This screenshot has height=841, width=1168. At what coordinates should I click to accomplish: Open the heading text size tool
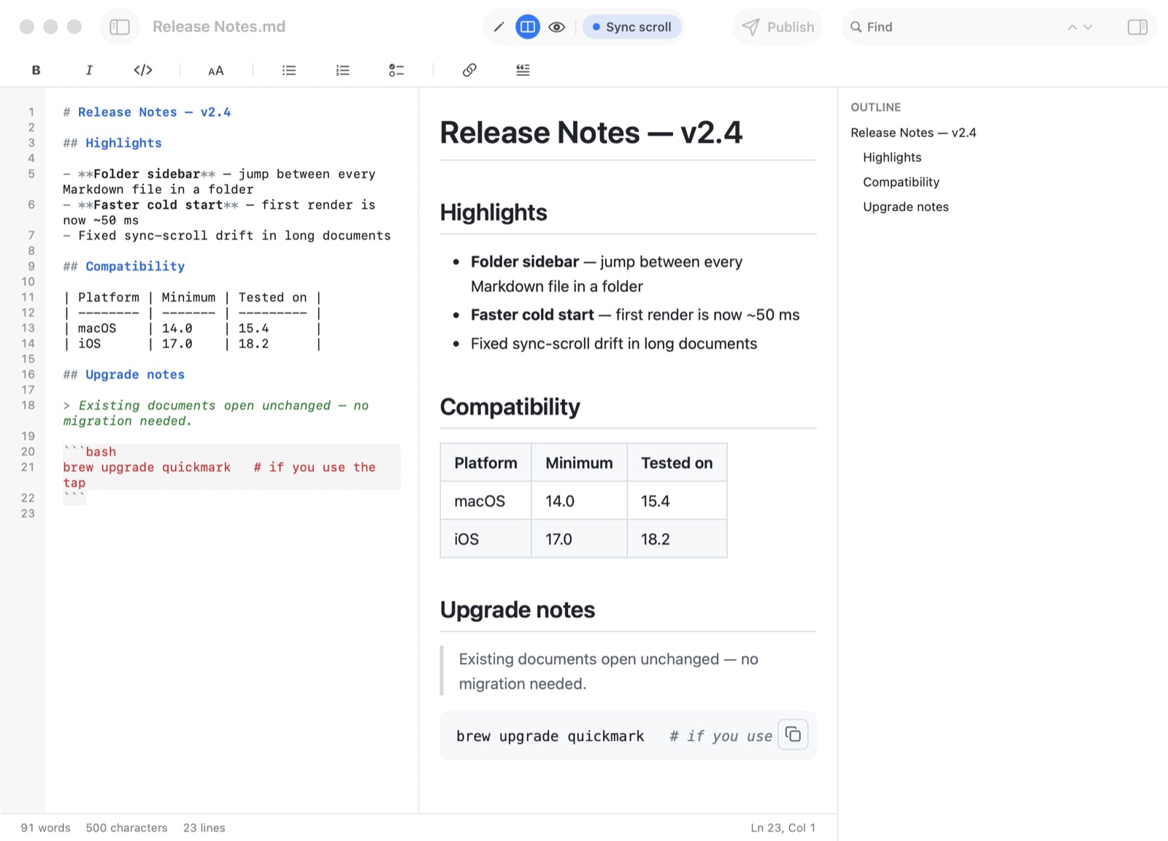(216, 70)
